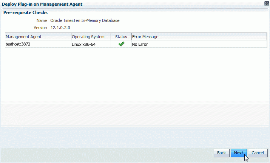This screenshot has width=270, height=163.
Task: Close the Deploy Plug-in dialog
Action: pyautogui.click(x=267, y=3)
